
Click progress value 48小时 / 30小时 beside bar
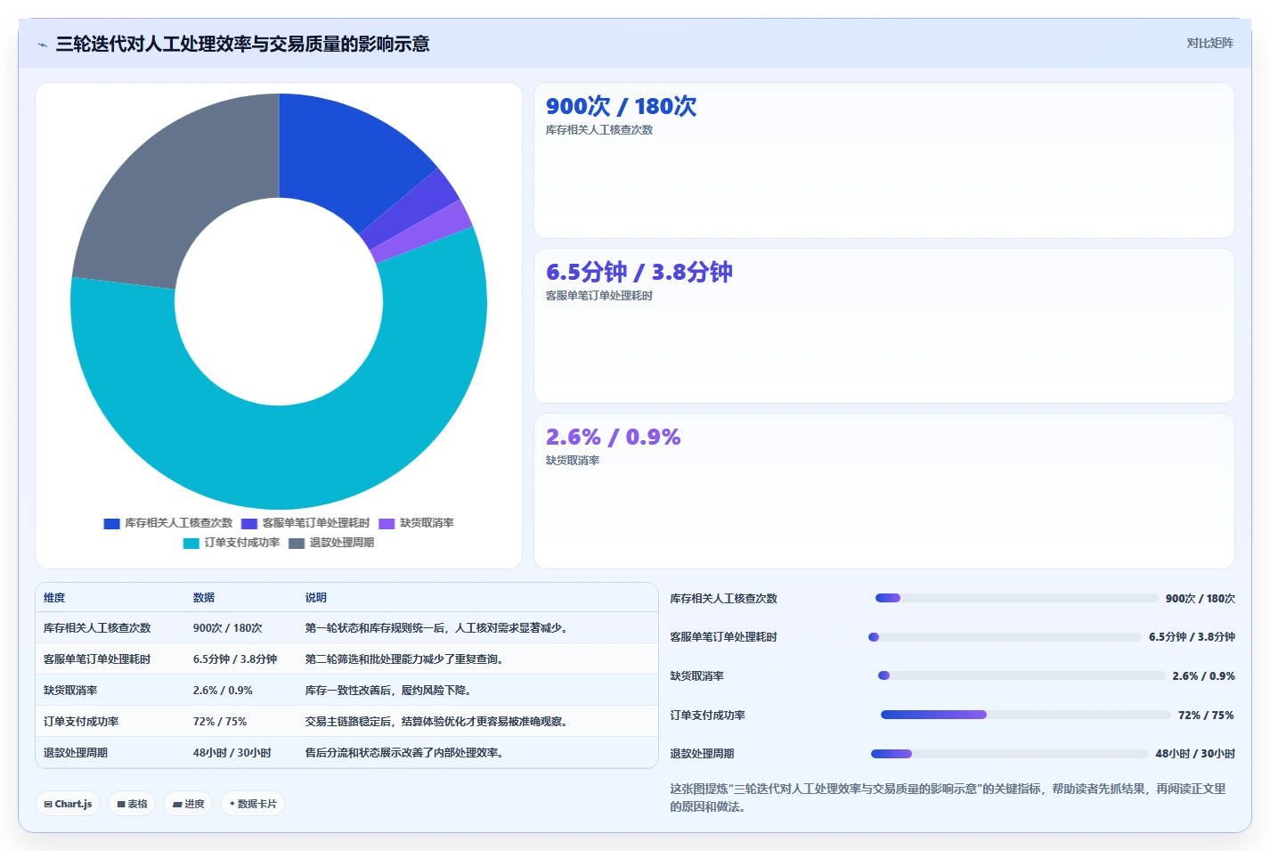tap(1195, 754)
